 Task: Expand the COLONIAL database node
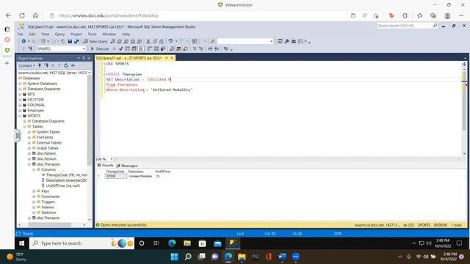20,105
